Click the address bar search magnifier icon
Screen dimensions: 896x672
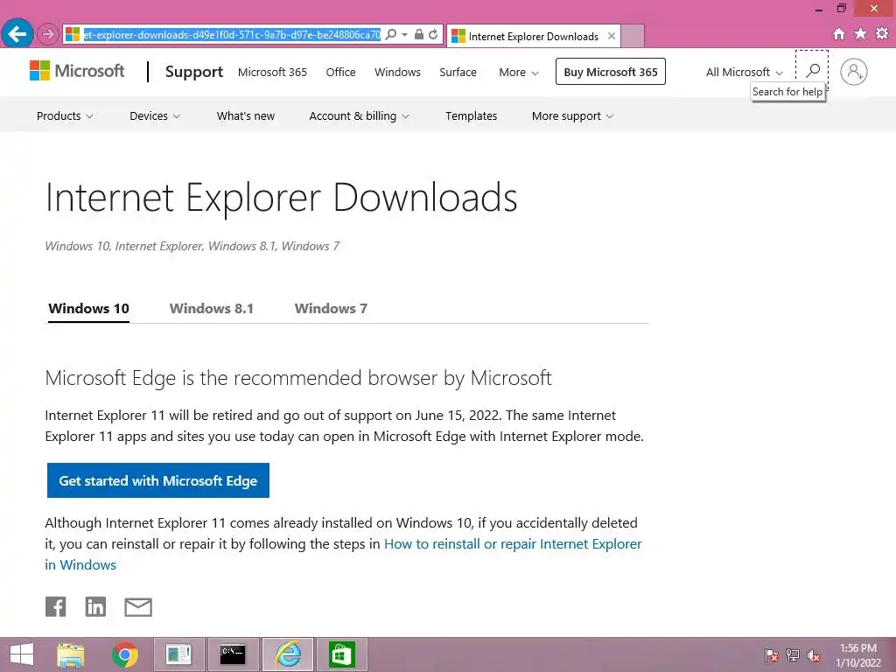(x=391, y=35)
